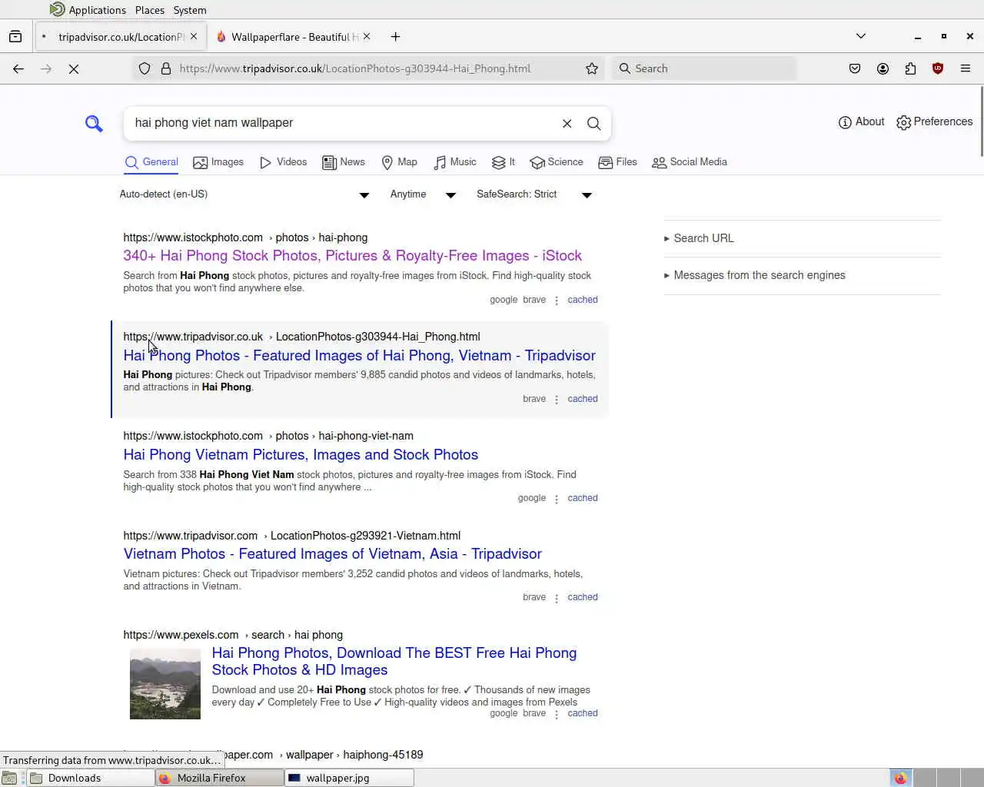Open Hai Phong Photos Pexels result title
Viewport: 984px width, 787px height.
(394, 661)
